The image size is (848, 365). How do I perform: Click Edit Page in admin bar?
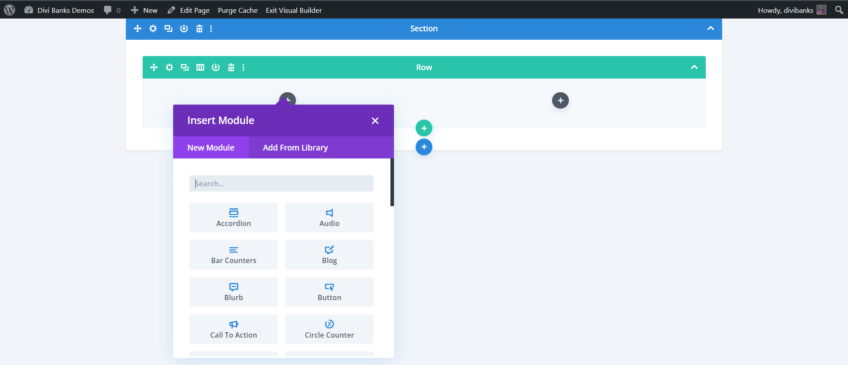point(189,10)
